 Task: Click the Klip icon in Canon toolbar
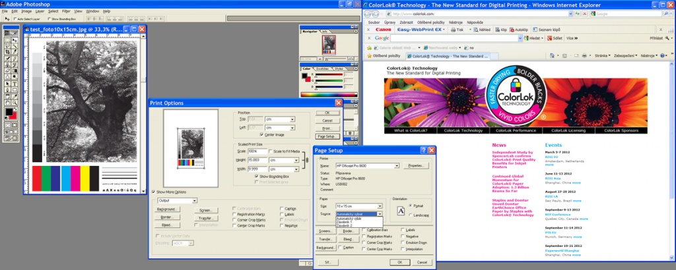click(498, 30)
